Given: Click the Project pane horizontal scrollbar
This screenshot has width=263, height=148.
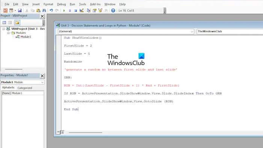Looking at the screenshot, I should coord(14,69).
